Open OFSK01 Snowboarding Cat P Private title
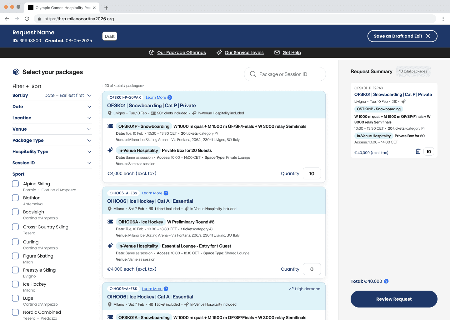450x320 pixels. [x=152, y=106]
